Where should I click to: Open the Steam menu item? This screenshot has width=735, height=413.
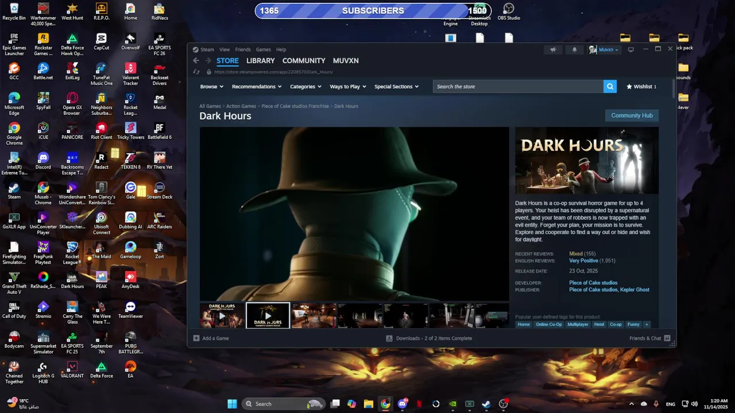[x=207, y=49]
